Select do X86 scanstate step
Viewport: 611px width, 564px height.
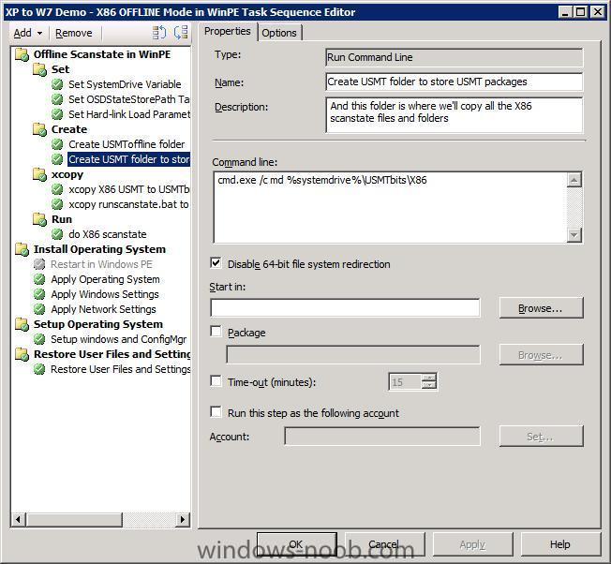[x=108, y=234]
